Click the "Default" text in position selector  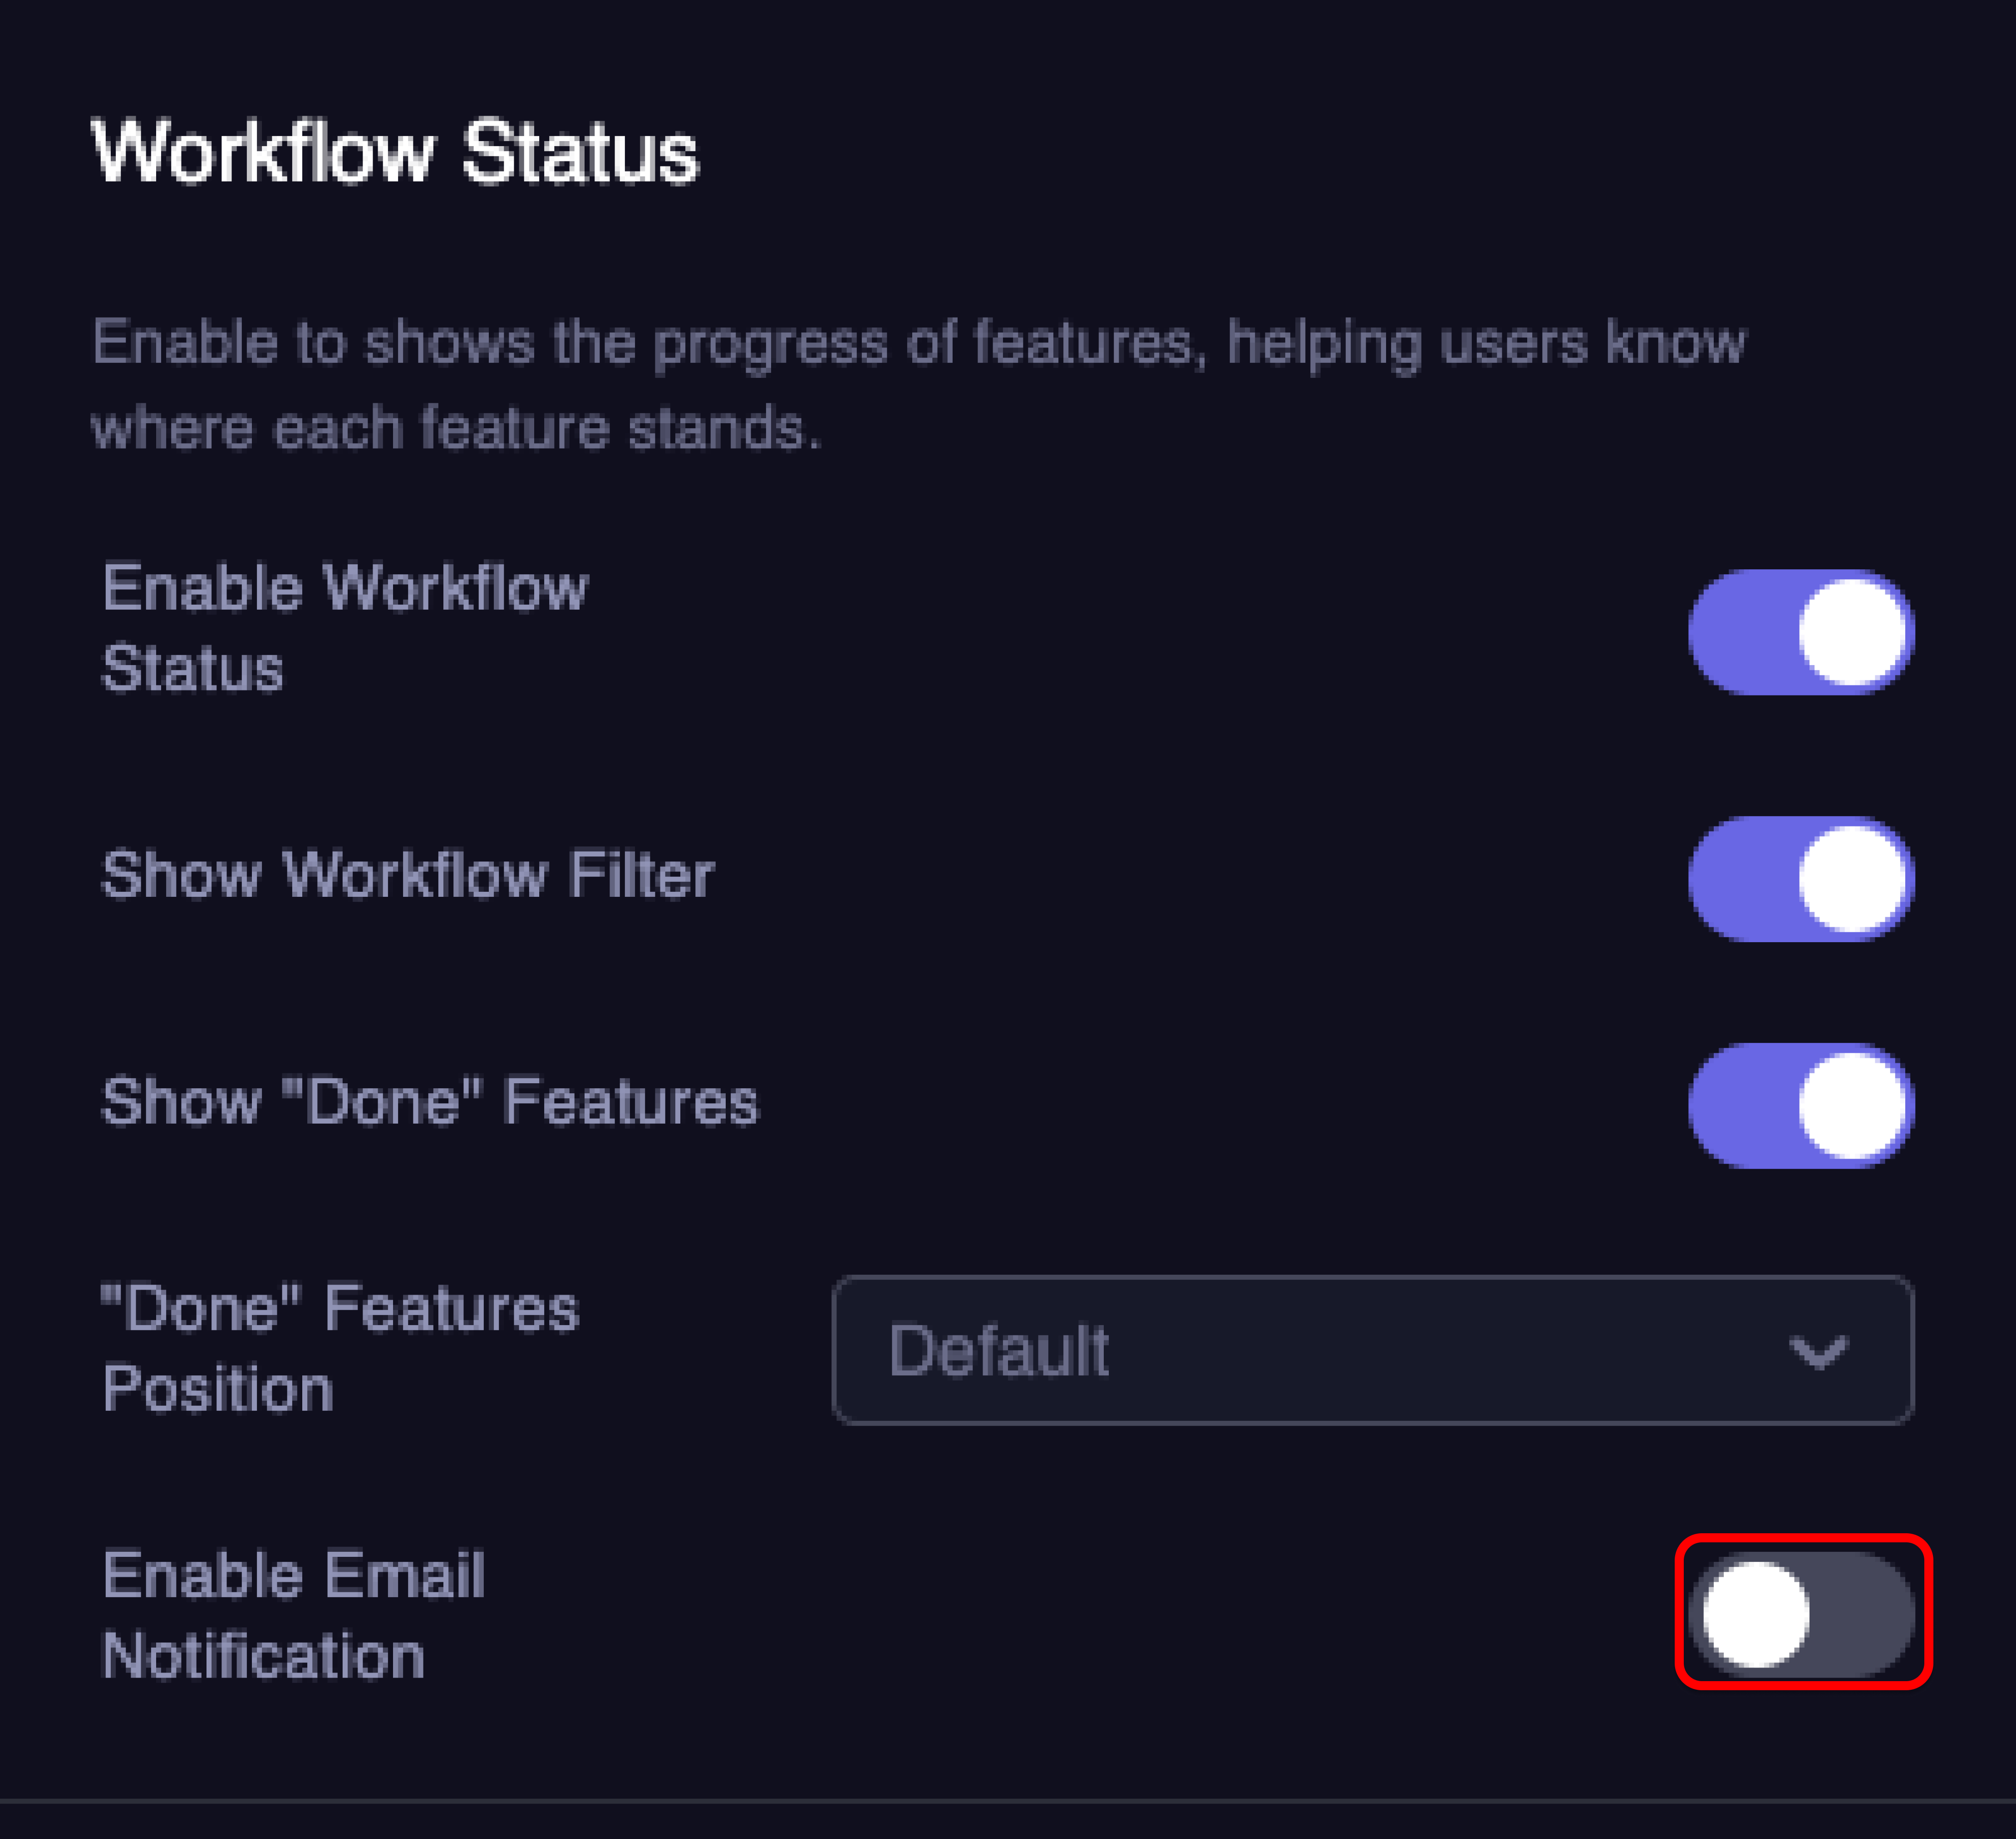tap(998, 1351)
